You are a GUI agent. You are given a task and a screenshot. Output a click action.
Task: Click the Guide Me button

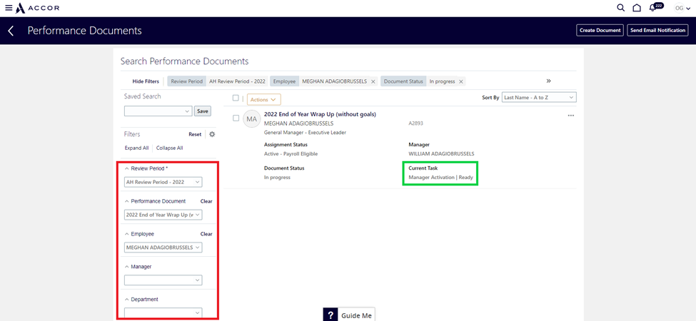coord(348,315)
